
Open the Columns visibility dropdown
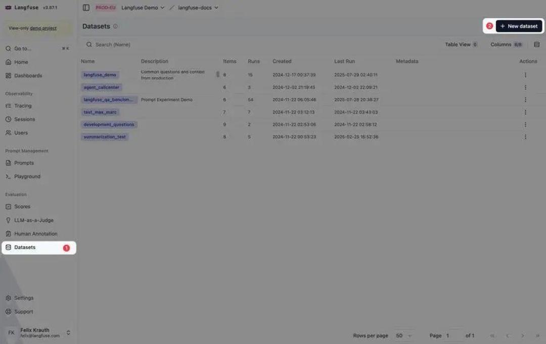[x=506, y=44]
